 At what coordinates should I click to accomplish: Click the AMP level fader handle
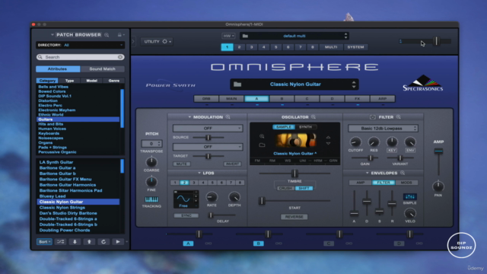[438, 151]
